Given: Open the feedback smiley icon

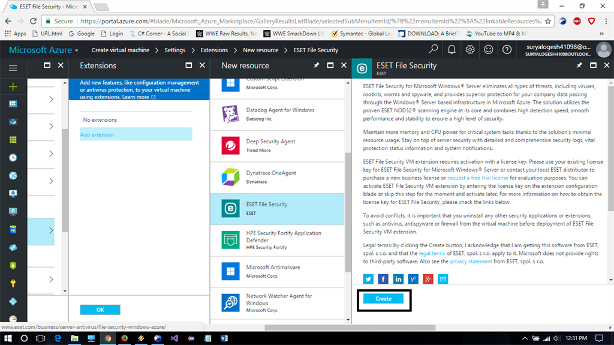Looking at the screenshot, I should pos(488,49).
